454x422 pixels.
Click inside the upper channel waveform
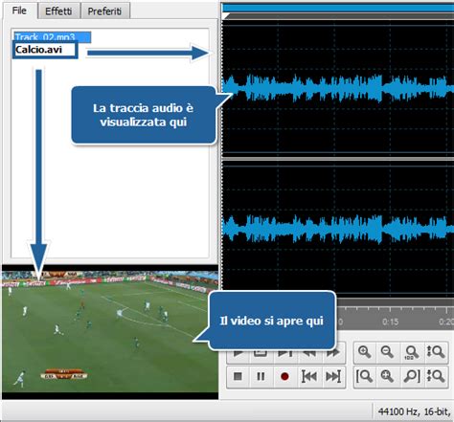[337, 88]
